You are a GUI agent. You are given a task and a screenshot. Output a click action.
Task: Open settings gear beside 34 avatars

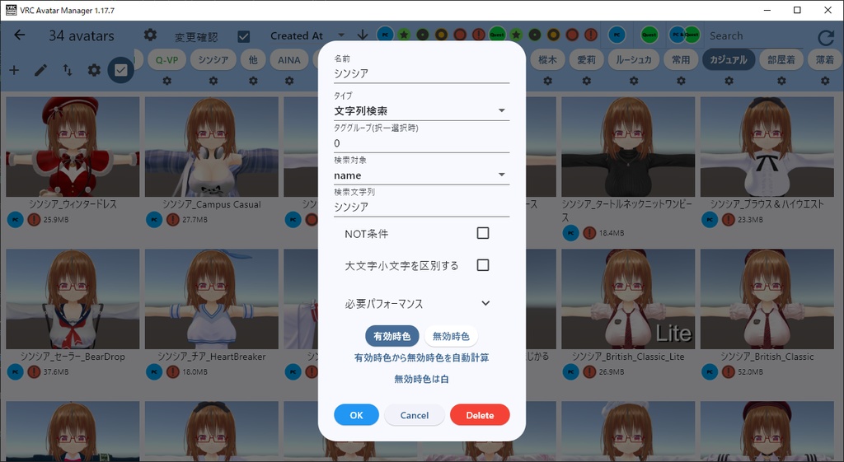click(x=150, y=35)
